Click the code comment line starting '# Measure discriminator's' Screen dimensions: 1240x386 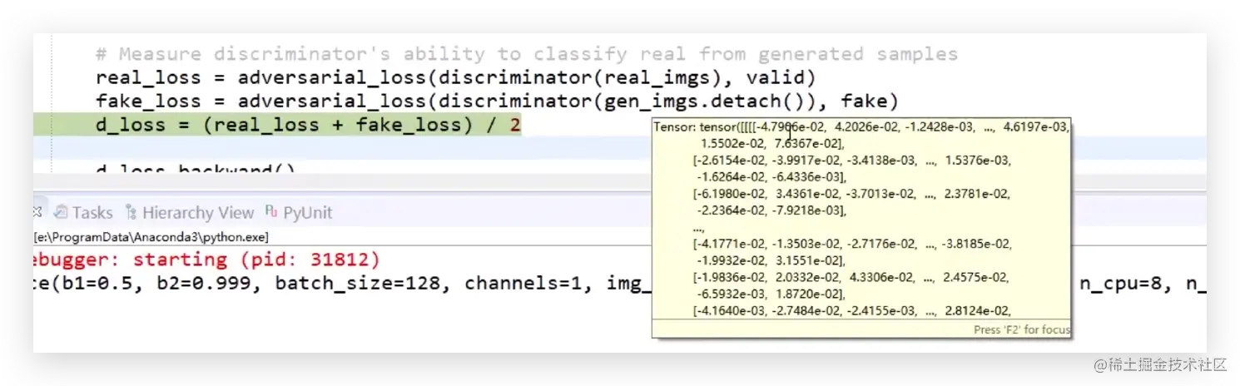click(527, 54)
